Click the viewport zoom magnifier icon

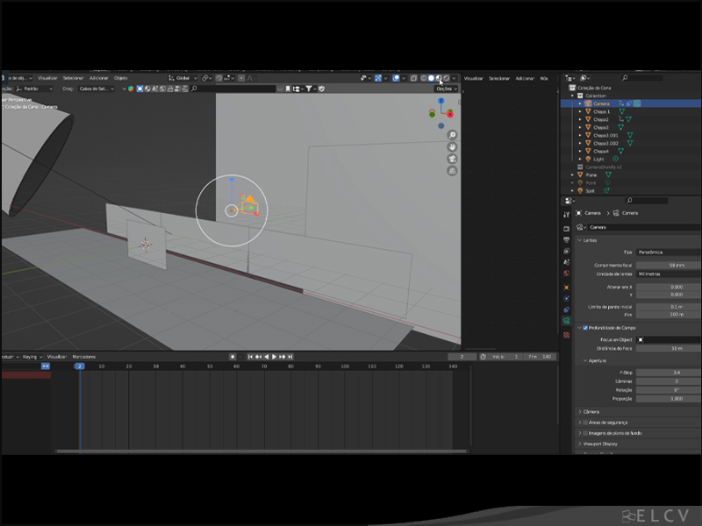(453, 136)
